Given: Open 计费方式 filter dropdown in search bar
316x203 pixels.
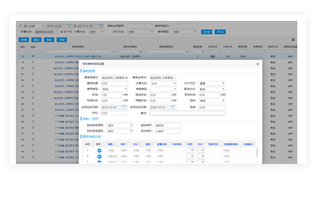Looking at the screenshot, I should tap(96, 32).
